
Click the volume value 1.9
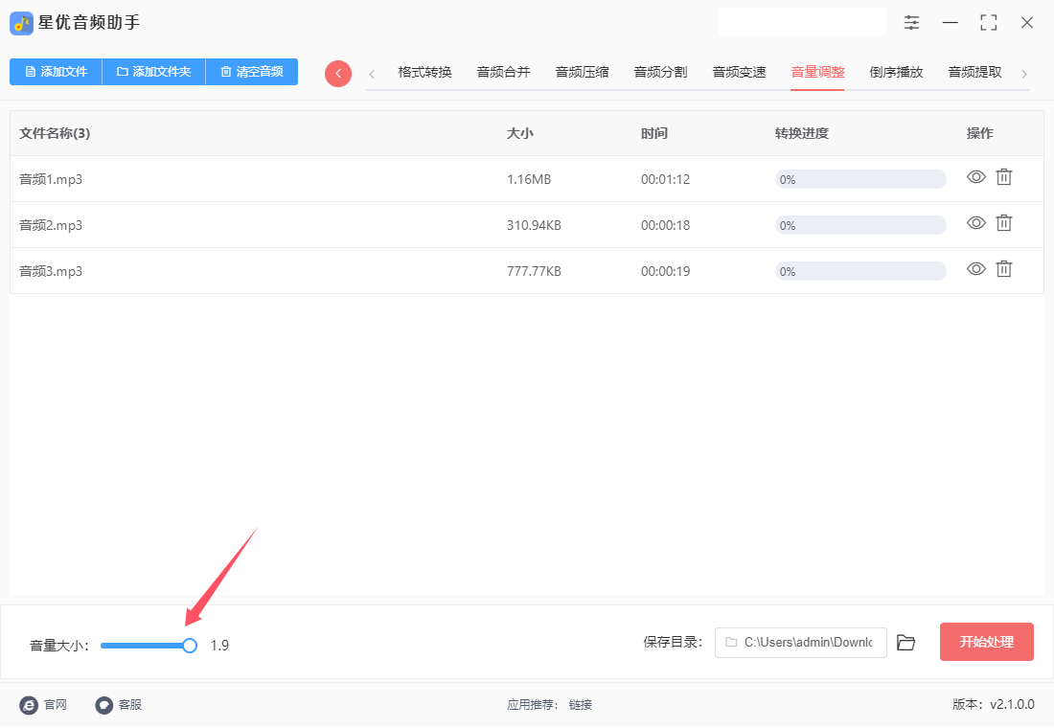tap(219, 646)
